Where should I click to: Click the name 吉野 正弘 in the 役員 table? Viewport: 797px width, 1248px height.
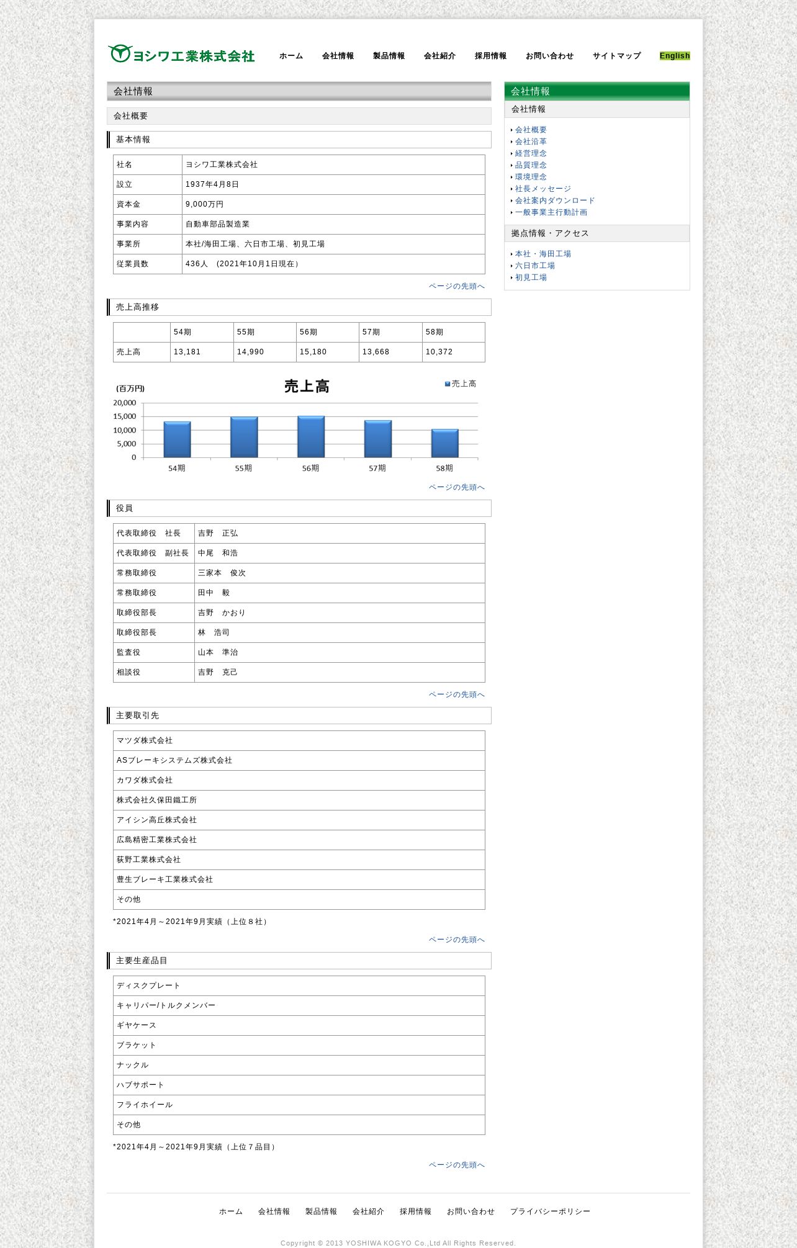tap(218, 533)
